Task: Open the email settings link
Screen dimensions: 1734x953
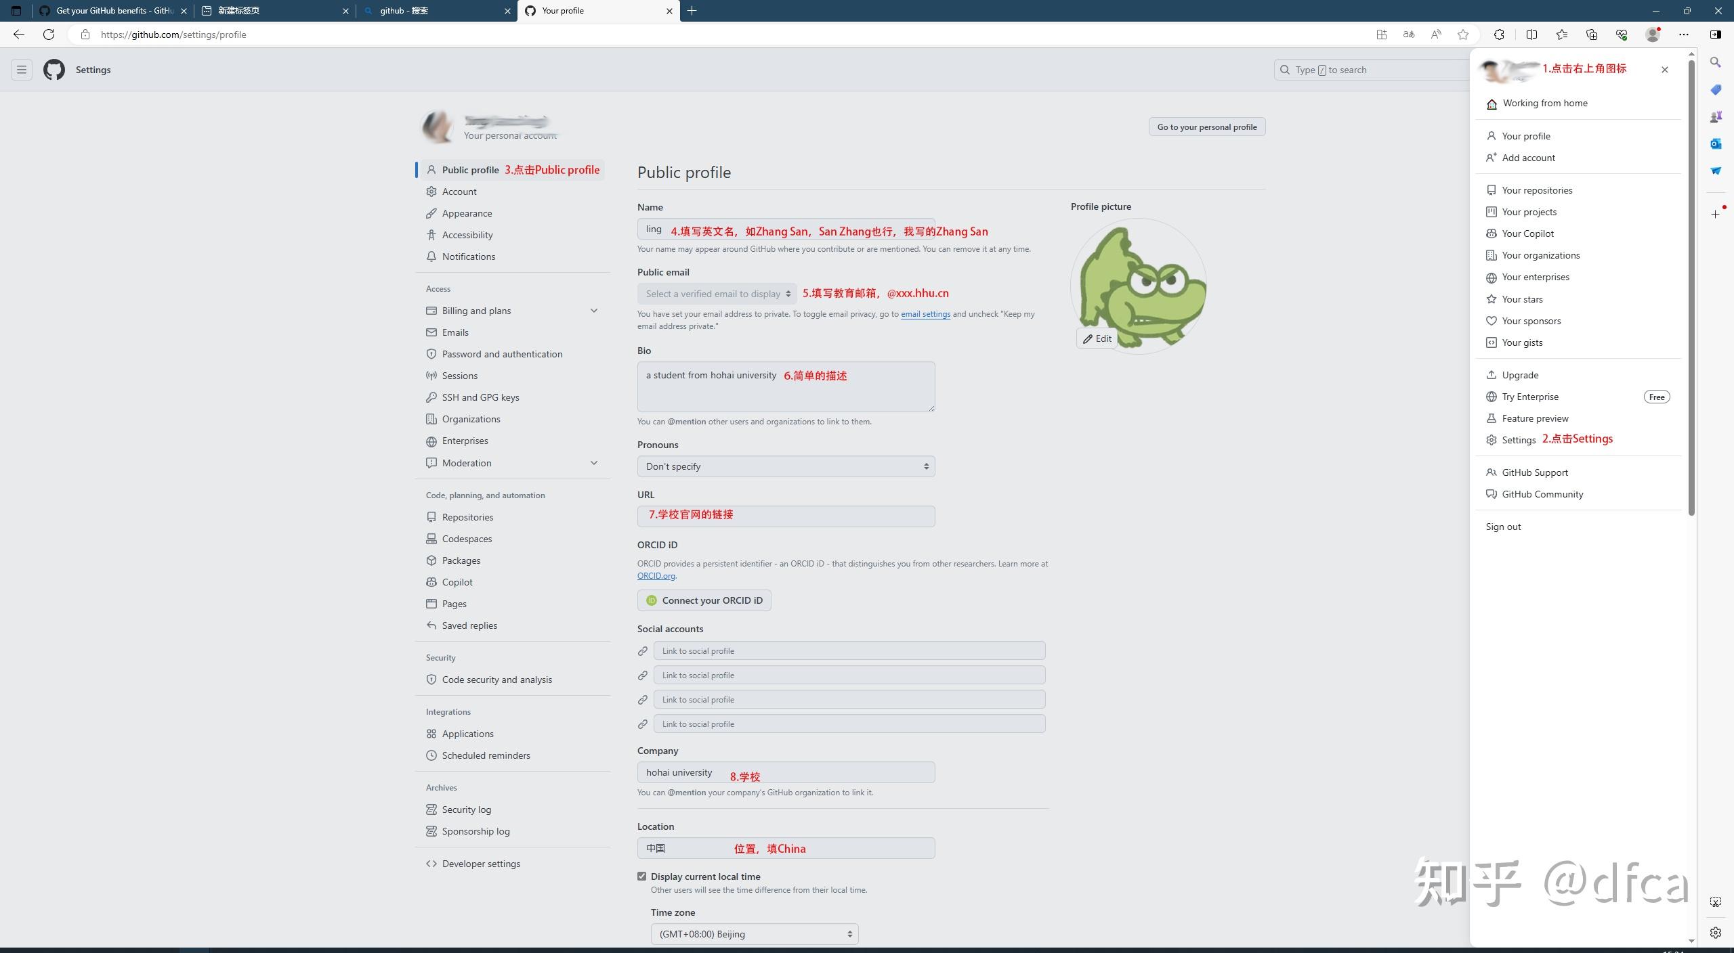Action: point(925,314)
